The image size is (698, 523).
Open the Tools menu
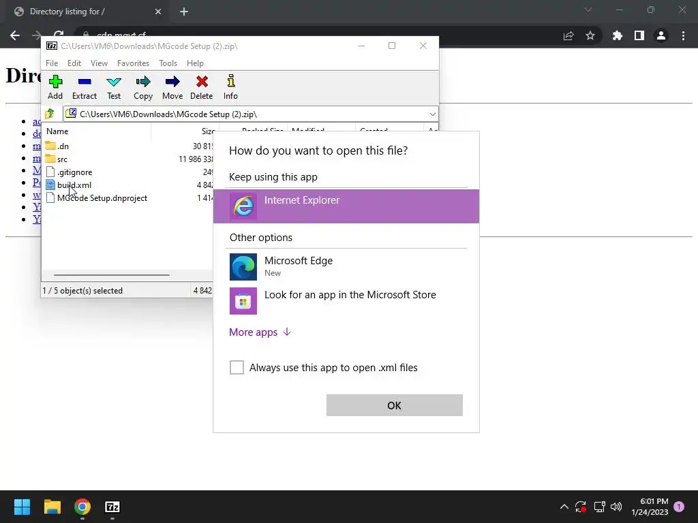pyautogui.click(x=168, y=63)
